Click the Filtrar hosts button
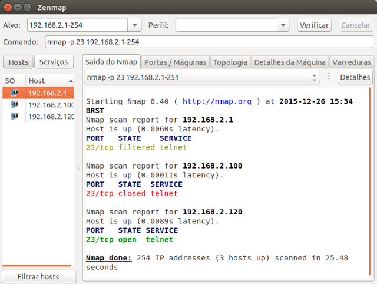377x284 pixels. click(38, 276)
